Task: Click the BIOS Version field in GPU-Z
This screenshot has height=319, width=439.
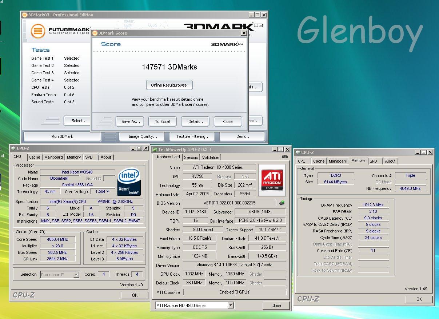Action: click(x=230, y=203)
